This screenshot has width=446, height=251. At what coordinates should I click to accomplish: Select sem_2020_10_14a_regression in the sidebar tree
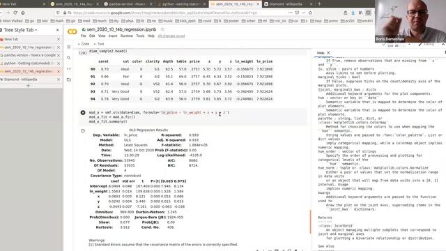(28, 47)
